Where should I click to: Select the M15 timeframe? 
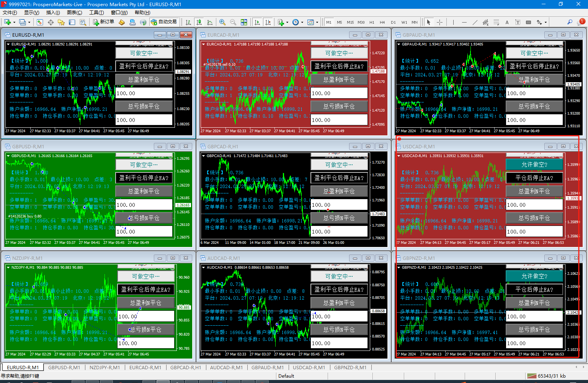click(x=350, y=22)
